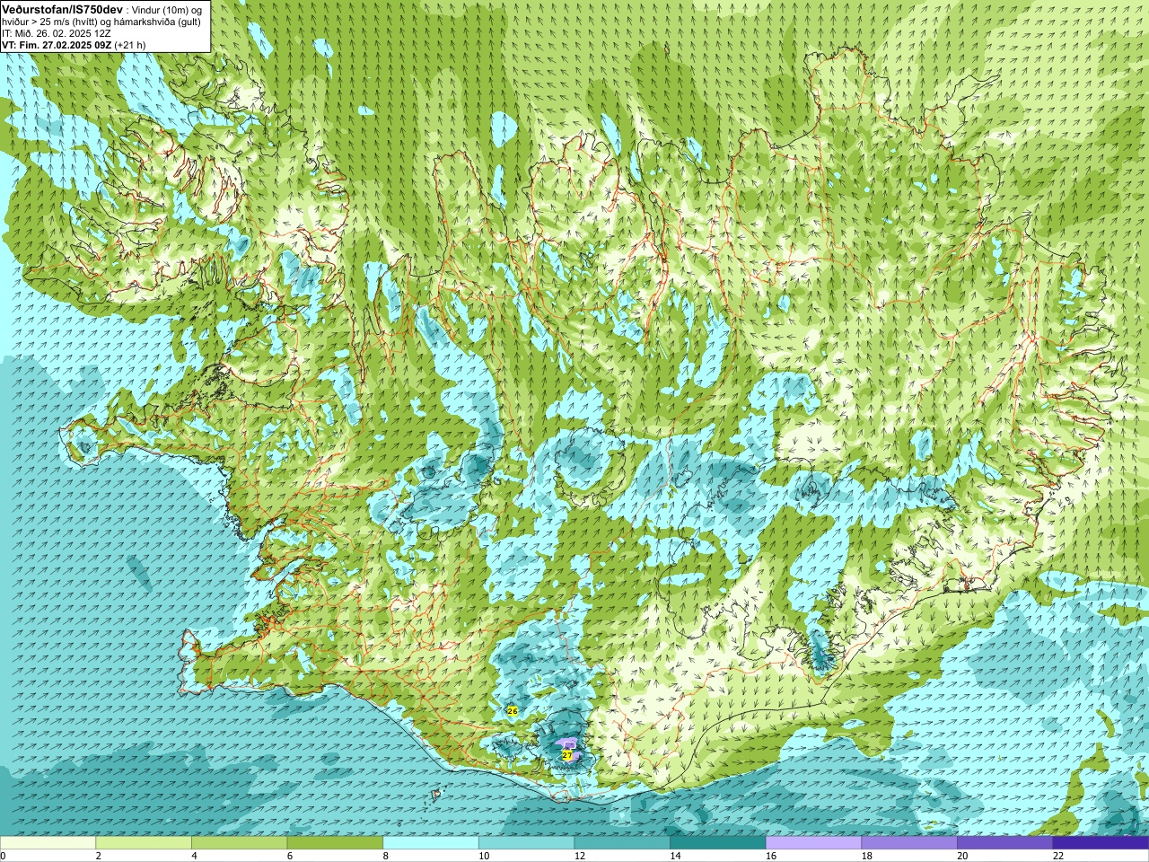Select the 20–22 m/s violet legend swatch
Viewport: 1149px width, 862px height.
[1005, 843]
